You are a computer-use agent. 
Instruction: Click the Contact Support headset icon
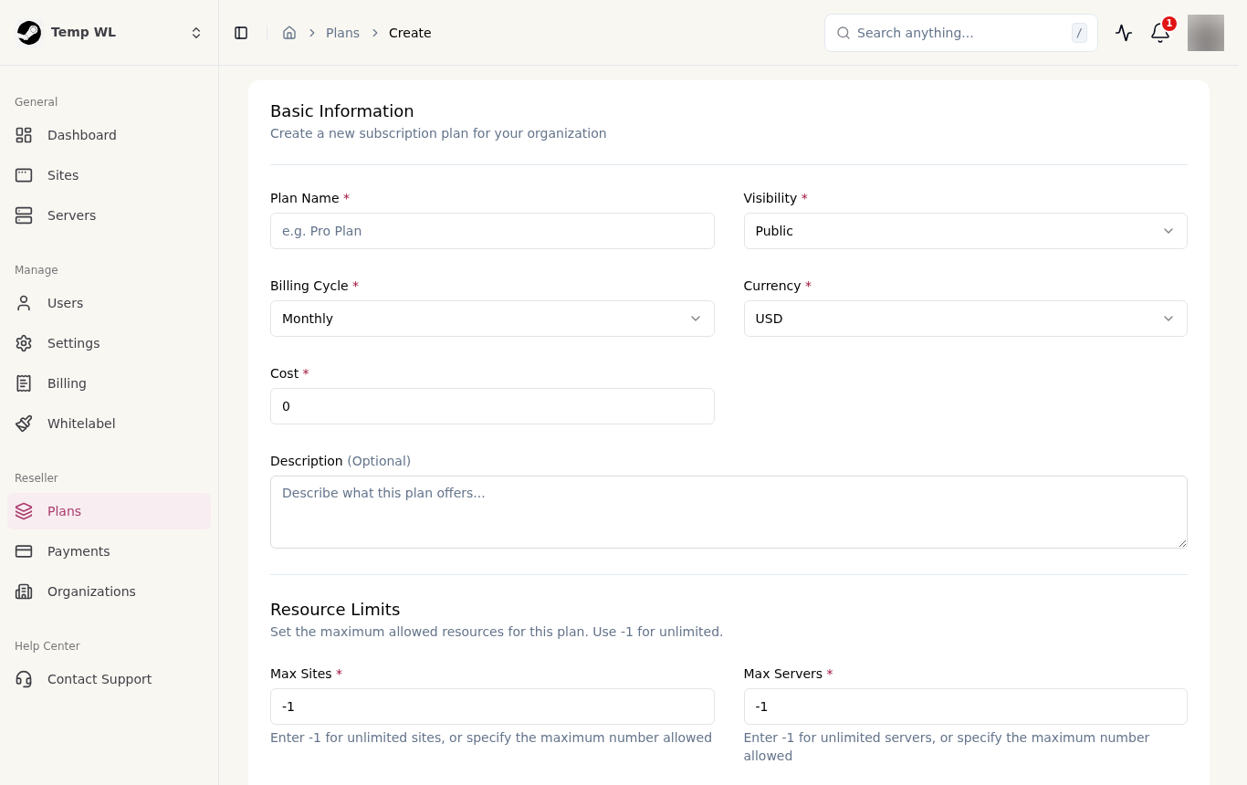pos(24,679)
